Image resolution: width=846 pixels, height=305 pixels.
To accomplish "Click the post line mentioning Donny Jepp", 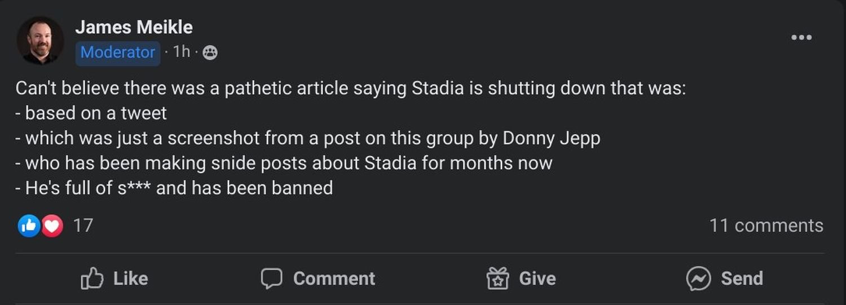I will (308, 138).
